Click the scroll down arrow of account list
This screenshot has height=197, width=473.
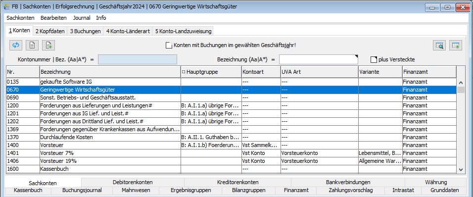point(461,170)
